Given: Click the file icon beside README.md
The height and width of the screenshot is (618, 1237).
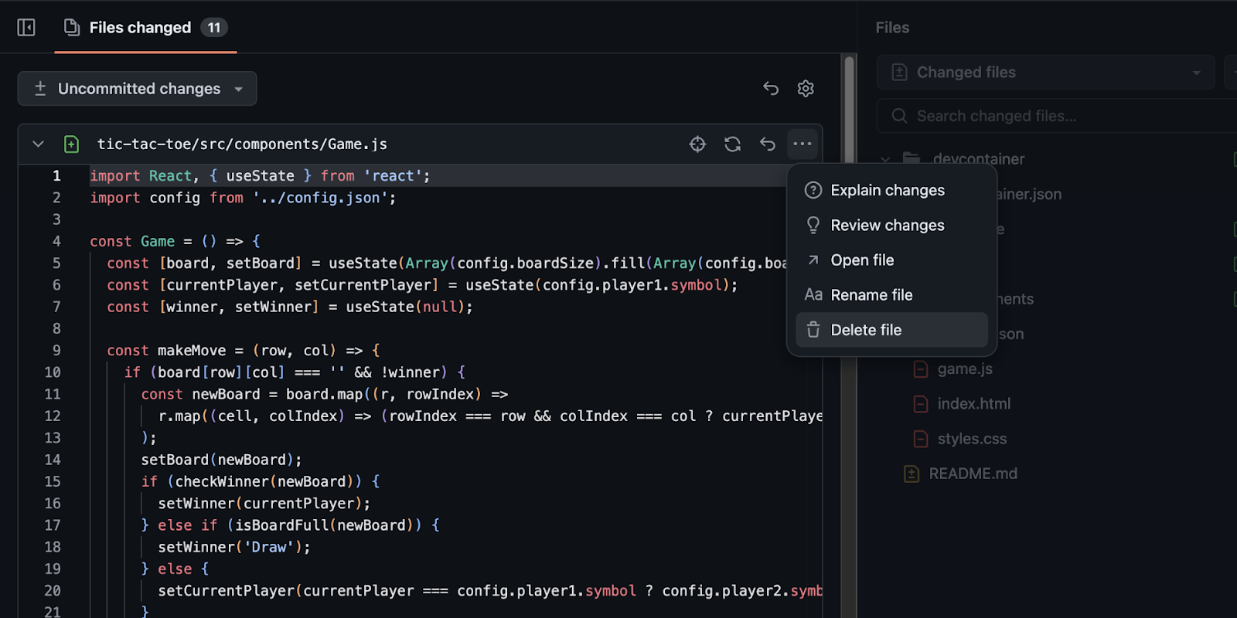Looking at the screenshot, I should point(912,474).
